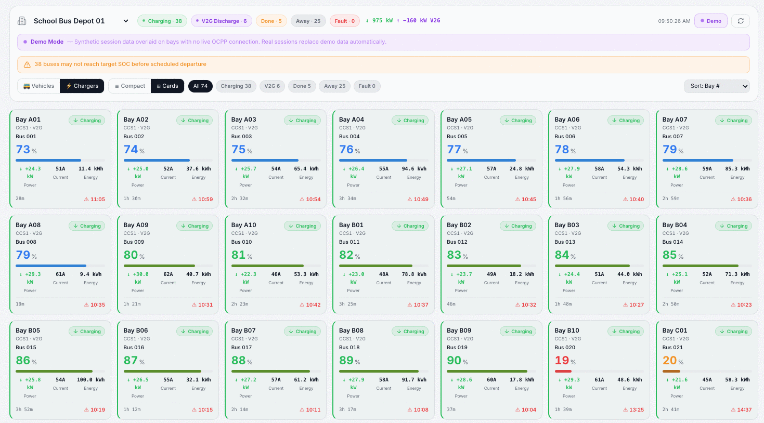Click the warning triangle icon in orange banner
This screenshot has height=423, width=764.
(27, 64)
